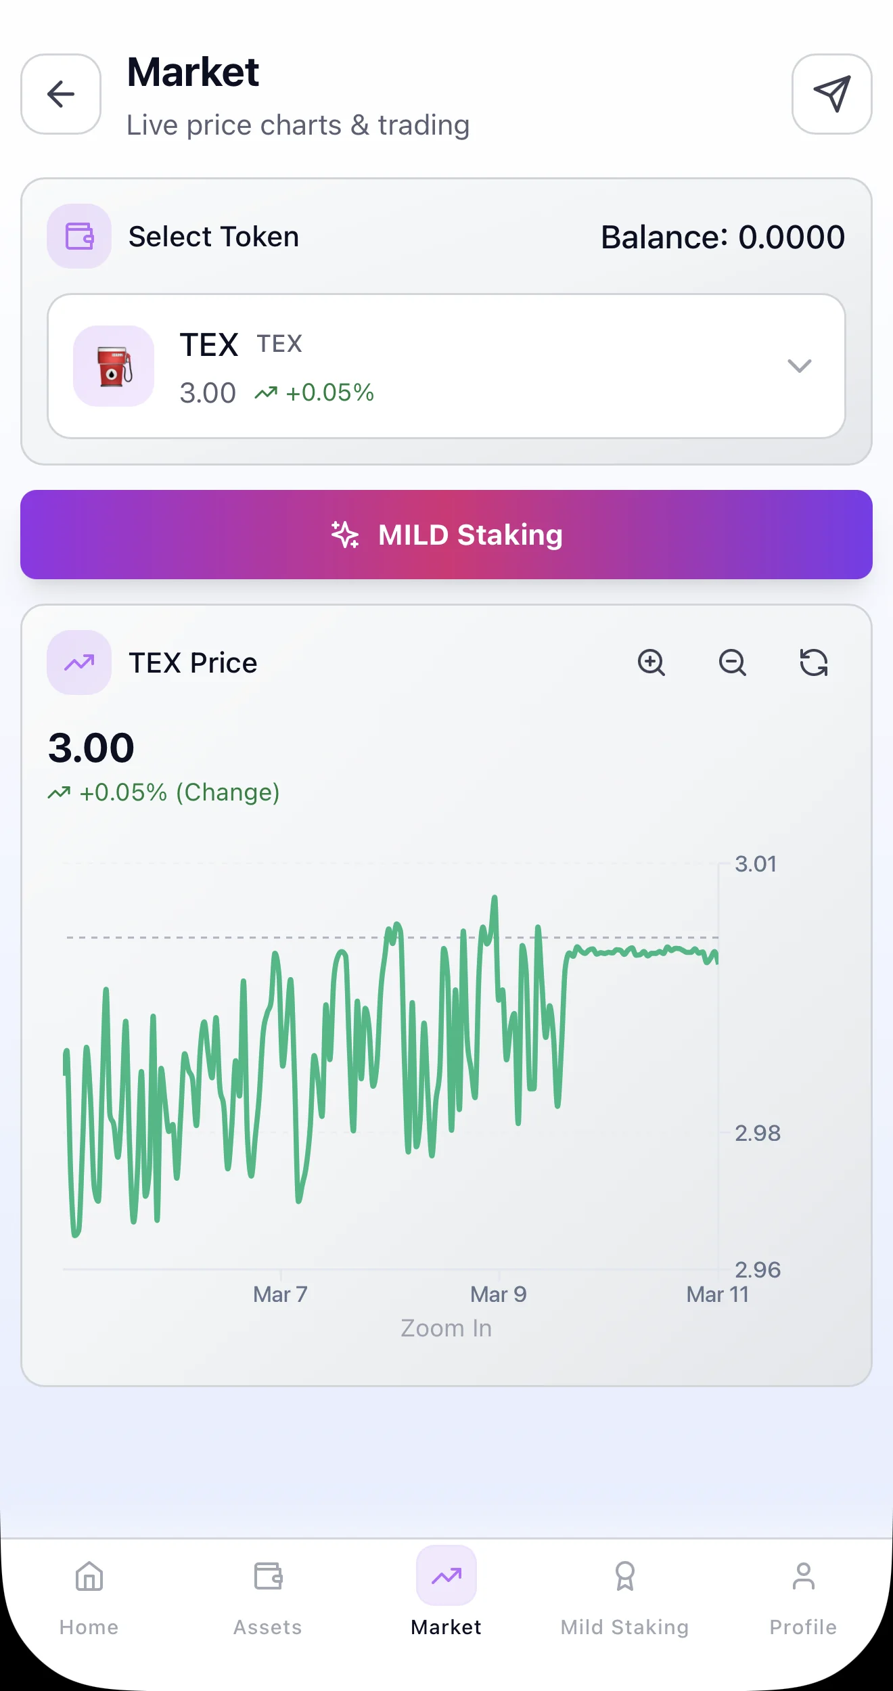This screenshot has height=1691, width=893.
Task: Tap the paper plane send icon
Action: [x=831, y=94]
